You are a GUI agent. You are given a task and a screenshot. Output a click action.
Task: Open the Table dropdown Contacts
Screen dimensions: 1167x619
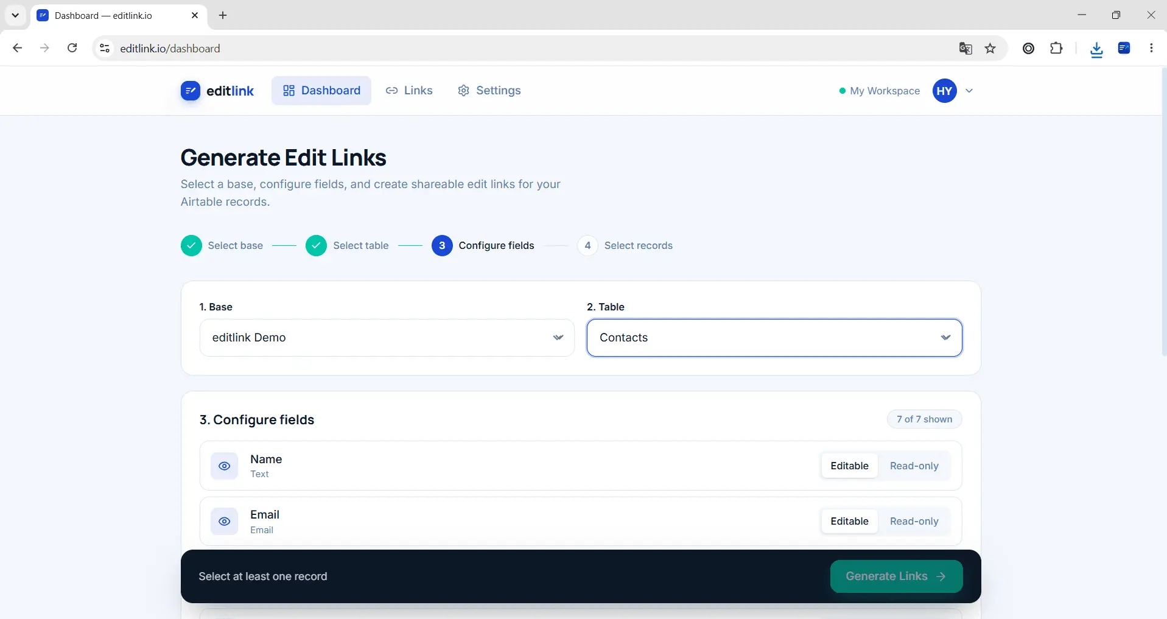click(774, 338)
